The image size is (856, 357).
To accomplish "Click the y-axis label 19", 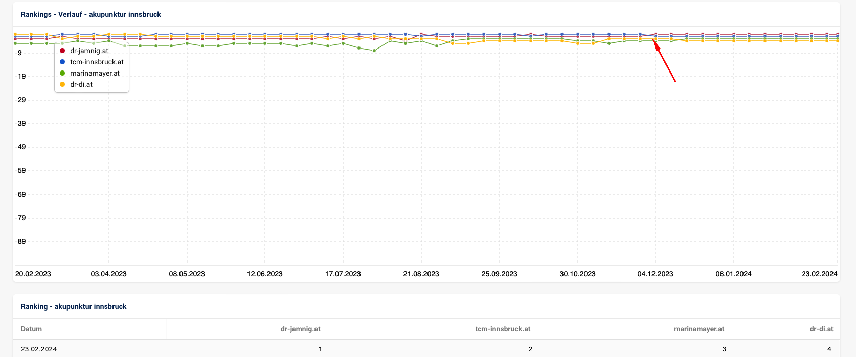I will [21, 77].
